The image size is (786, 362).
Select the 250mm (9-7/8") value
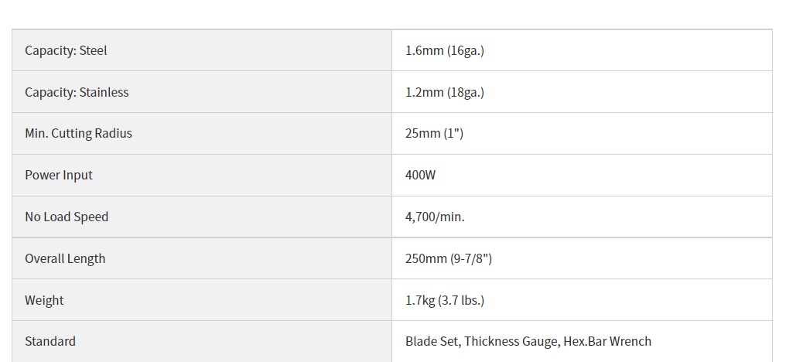tap(449, 258)
